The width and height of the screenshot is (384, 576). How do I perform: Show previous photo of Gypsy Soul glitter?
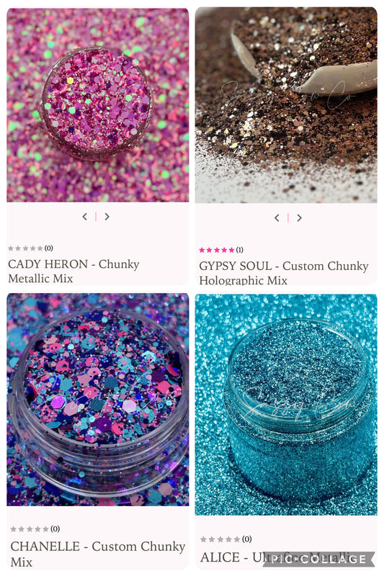click(x=277, y=218)
